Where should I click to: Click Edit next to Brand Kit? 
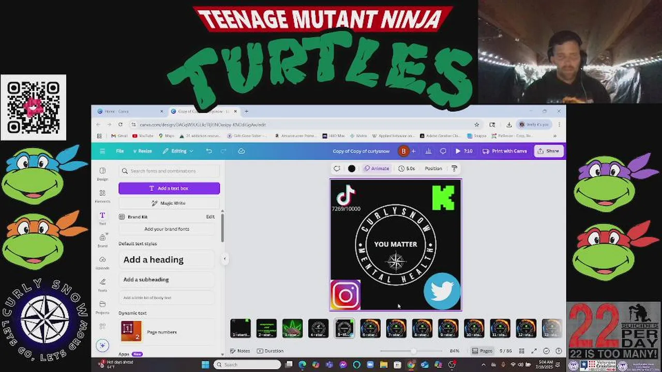click(x=210, y=217)
